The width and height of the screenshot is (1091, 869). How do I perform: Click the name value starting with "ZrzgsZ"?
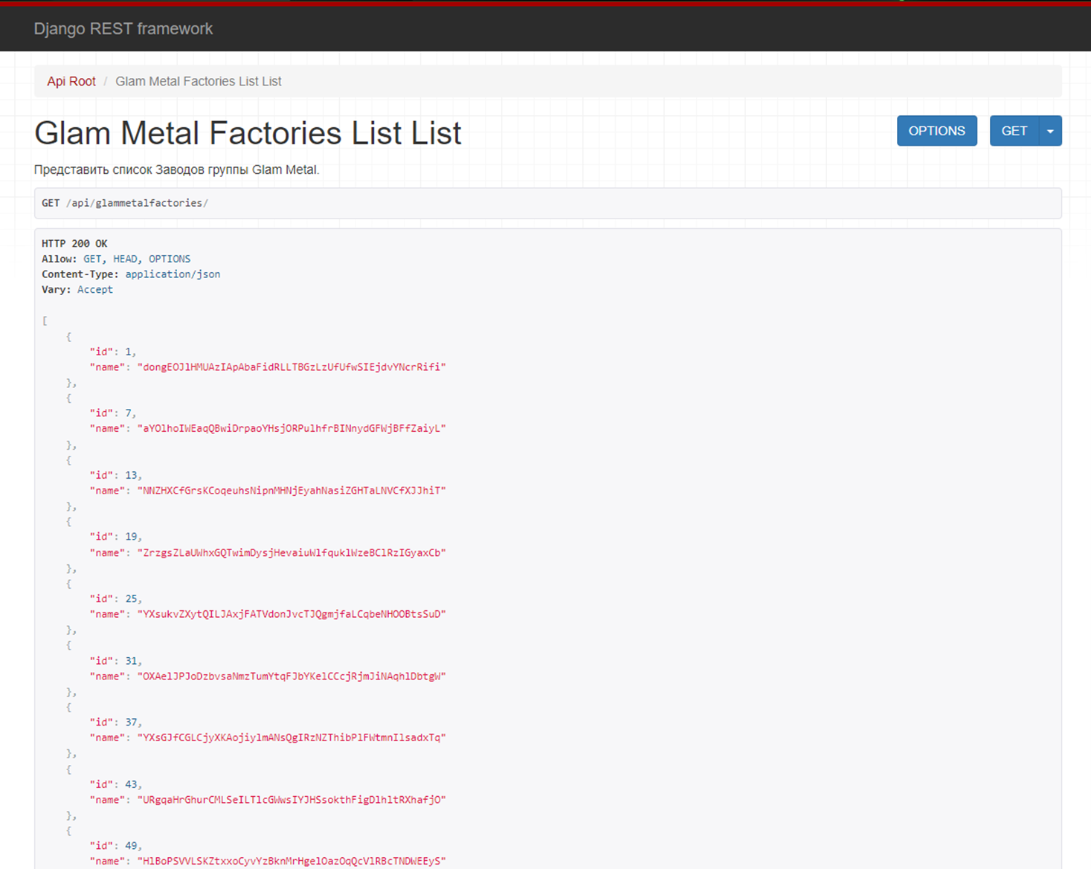tap(292, 553)
